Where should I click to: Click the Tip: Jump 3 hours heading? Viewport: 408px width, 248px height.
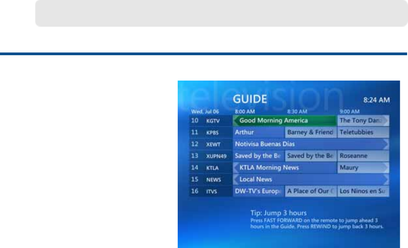pos(279,213)
